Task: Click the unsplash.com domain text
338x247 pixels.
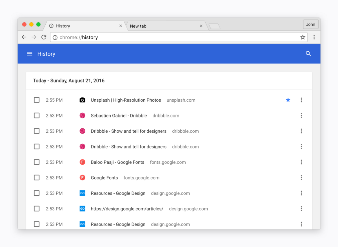Action: [181, 100]
